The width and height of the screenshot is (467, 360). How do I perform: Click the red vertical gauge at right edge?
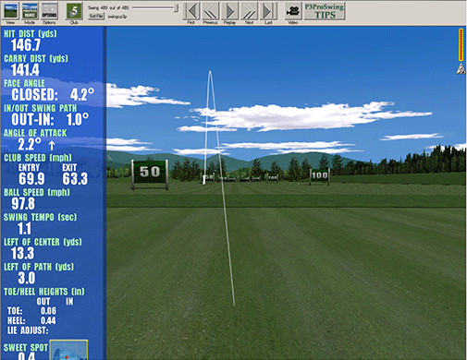point(461,44)
